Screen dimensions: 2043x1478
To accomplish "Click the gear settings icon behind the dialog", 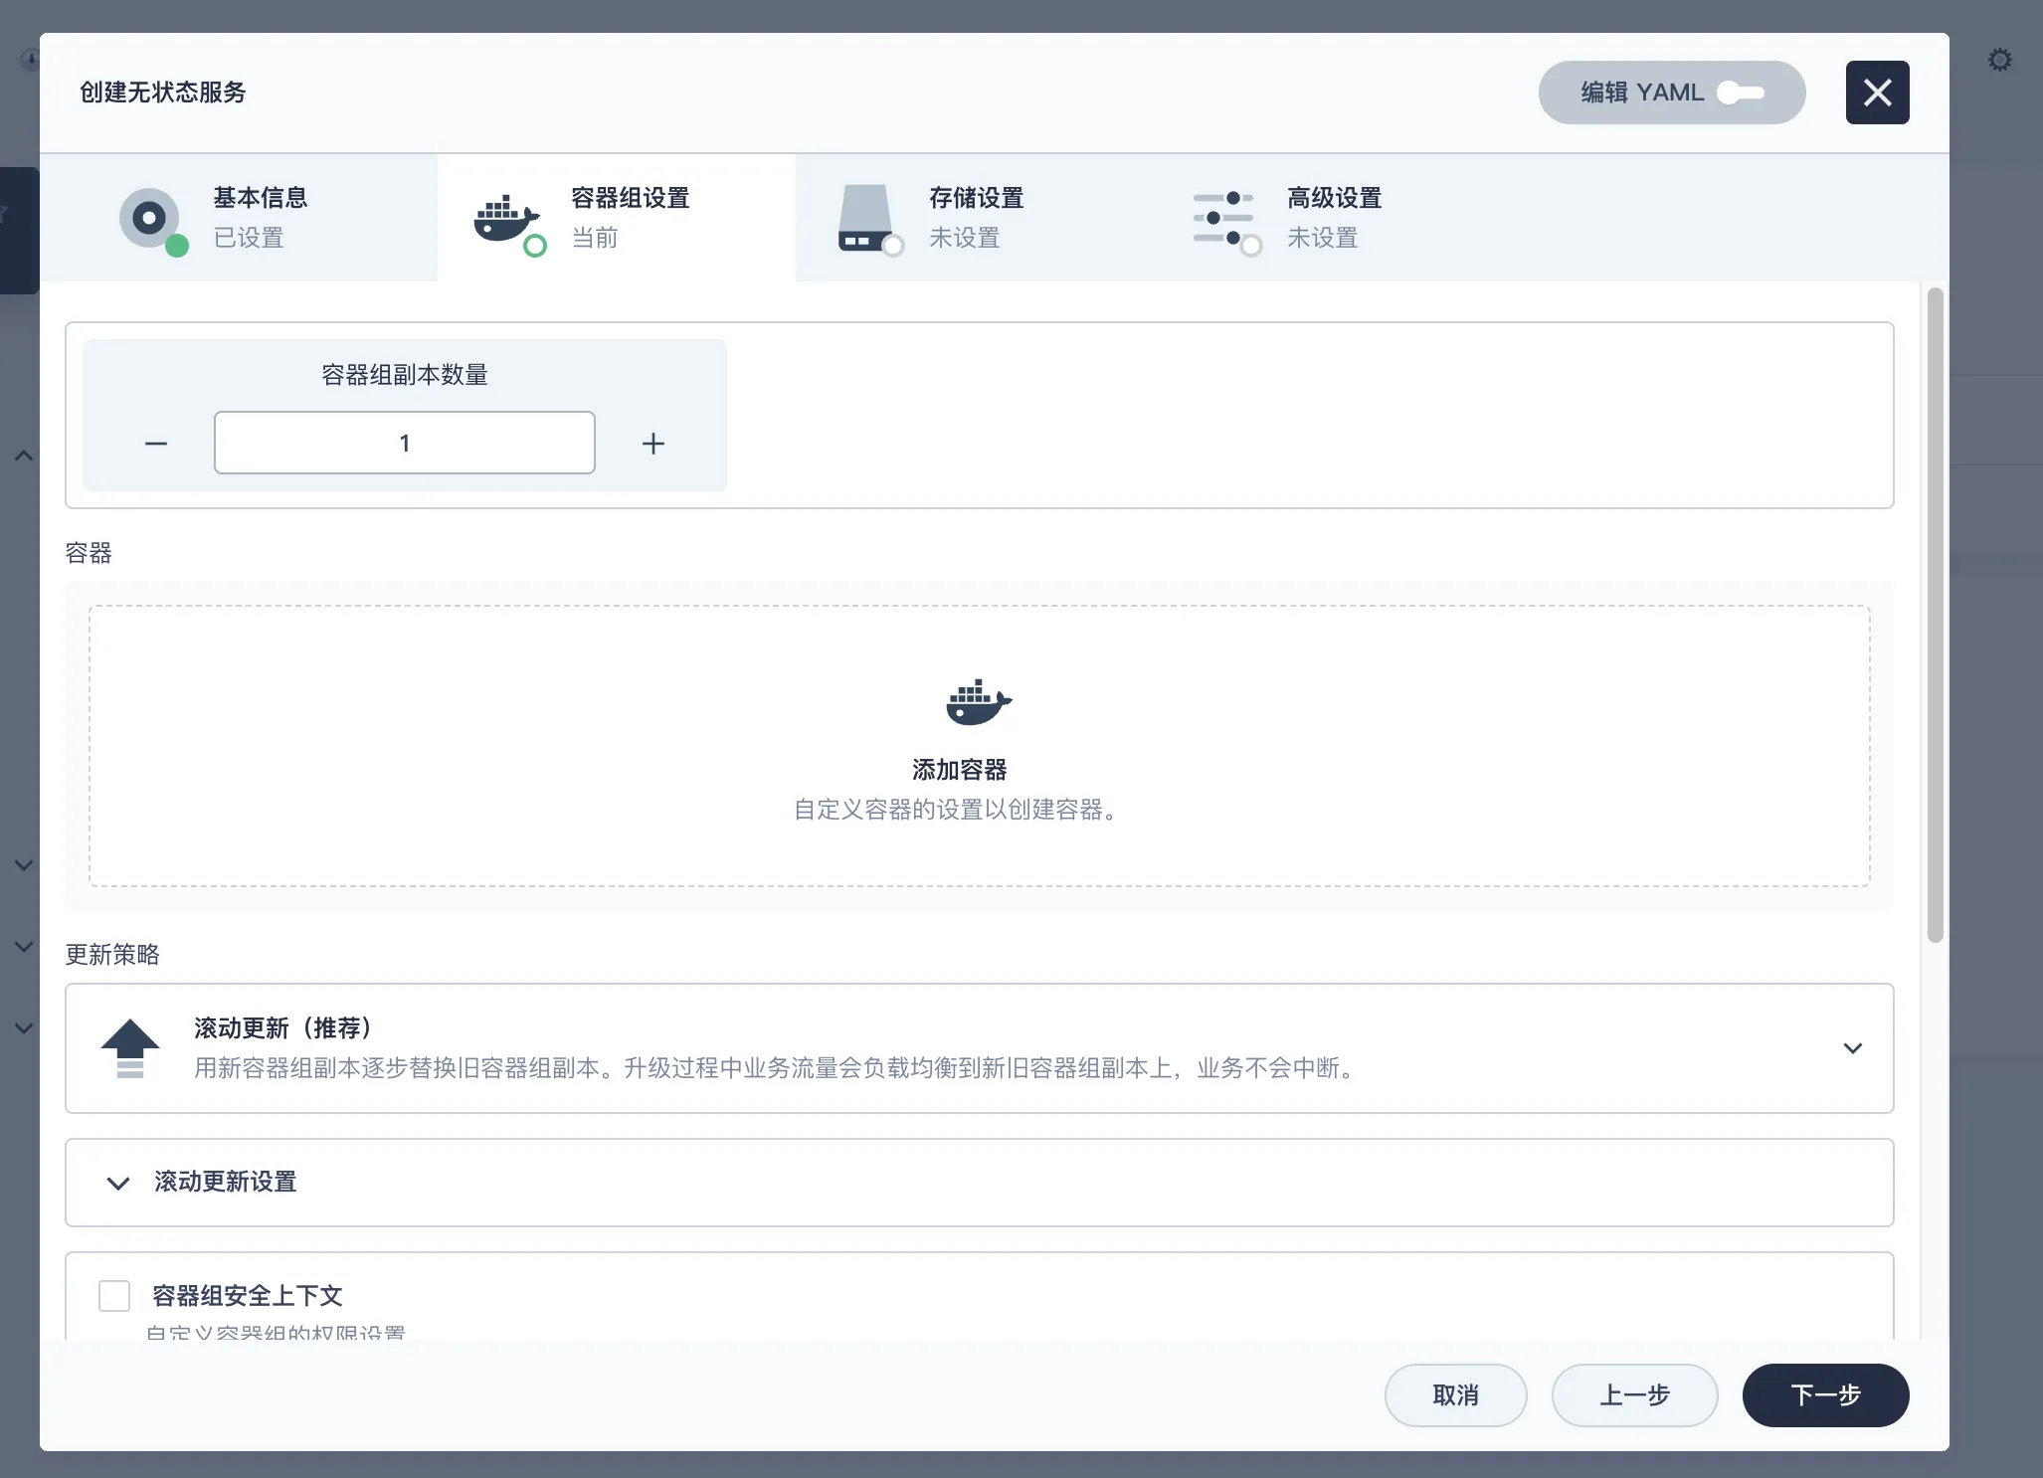I will (x=1999, y=60).
